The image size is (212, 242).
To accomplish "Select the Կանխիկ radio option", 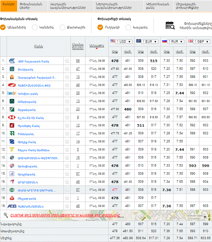I will [35, 27].
